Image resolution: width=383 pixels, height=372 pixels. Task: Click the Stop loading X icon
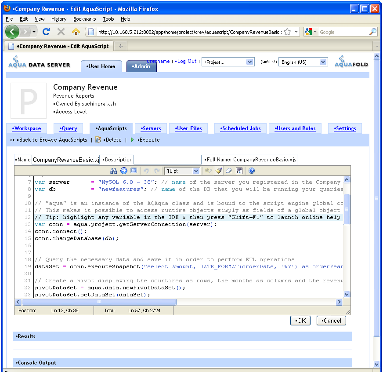pyautogui.click(x=61, y=32)
